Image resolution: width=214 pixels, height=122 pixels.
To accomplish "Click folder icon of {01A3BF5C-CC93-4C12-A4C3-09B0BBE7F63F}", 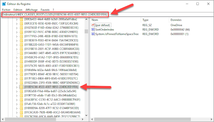I will tap(21, 100).
